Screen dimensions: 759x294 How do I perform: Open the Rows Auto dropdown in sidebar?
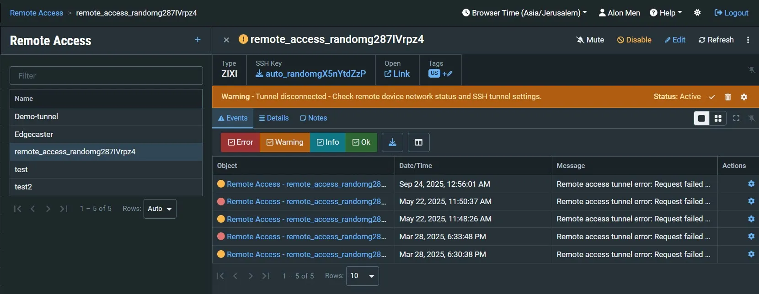pyautogui.click(x=160, y=209)
